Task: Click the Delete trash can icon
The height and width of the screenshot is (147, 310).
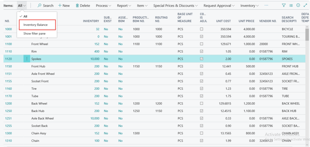Action: click(77, 6)
